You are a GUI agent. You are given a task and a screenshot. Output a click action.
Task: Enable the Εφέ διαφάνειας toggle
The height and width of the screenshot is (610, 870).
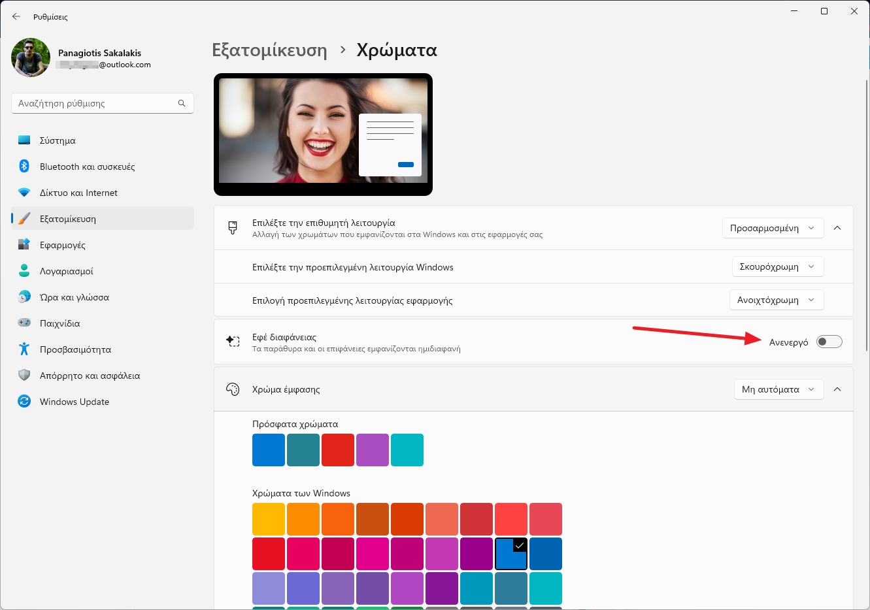(x=829, y=341)
